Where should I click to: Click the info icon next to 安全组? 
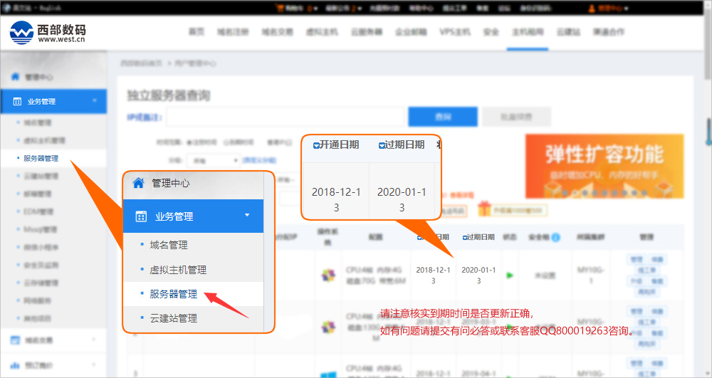tap(555, 237)
